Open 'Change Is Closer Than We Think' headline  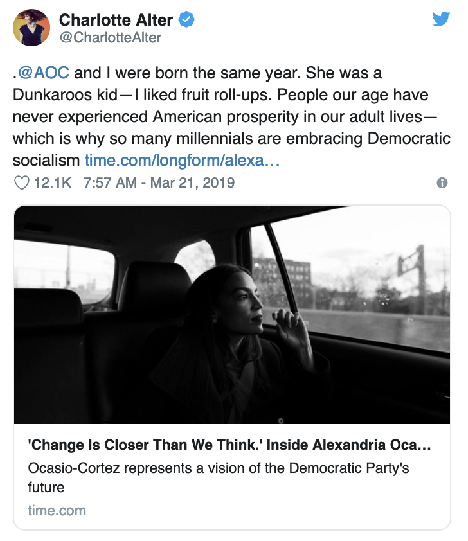[x=230, y=445]
